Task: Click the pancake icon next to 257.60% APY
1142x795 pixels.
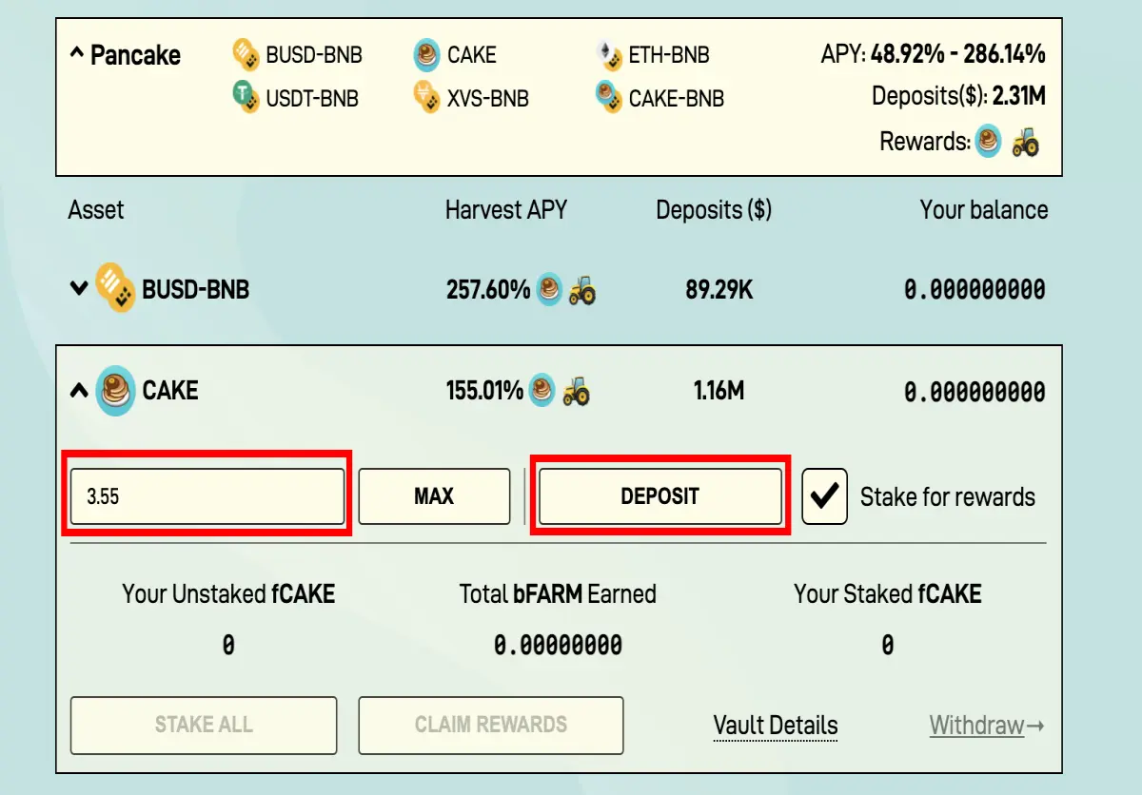Action: 549,289
